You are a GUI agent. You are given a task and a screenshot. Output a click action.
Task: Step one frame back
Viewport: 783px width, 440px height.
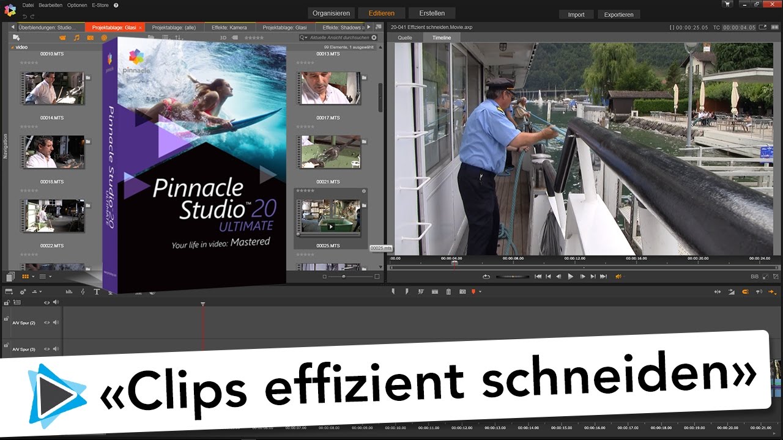tap(559, 277)
